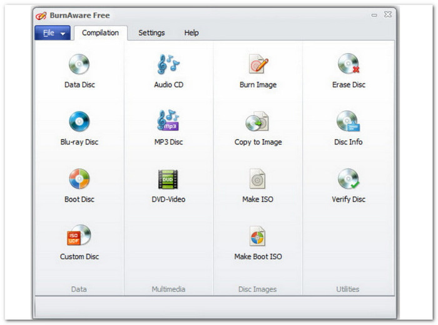Click the Data category label
This screenshot has height=325, width=438.
pyautogui.click(x=79, y=289)
